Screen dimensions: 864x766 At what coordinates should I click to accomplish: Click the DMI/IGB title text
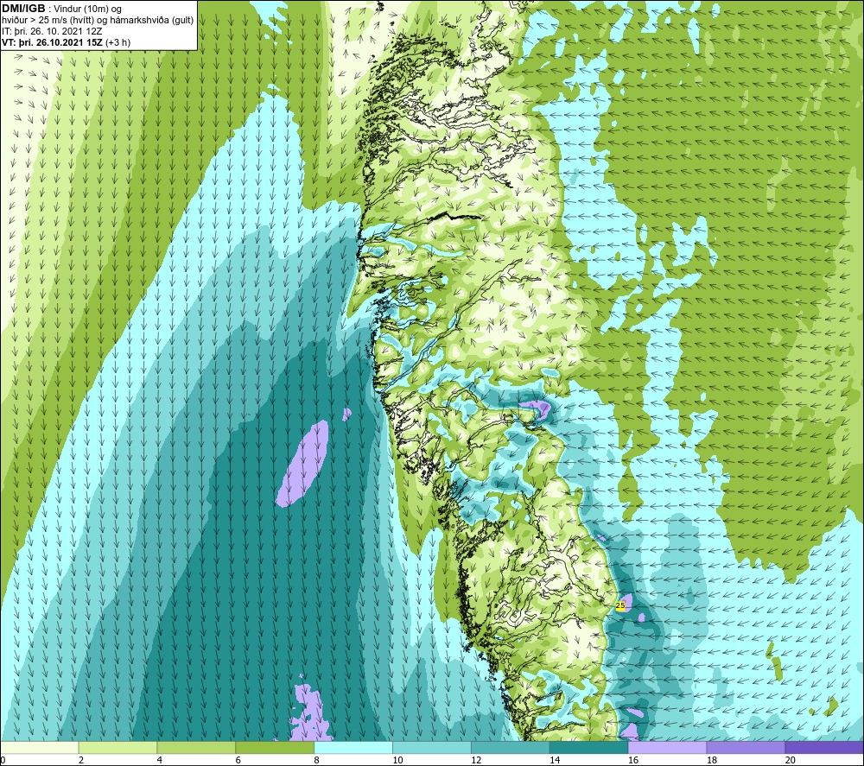point(23,9)
